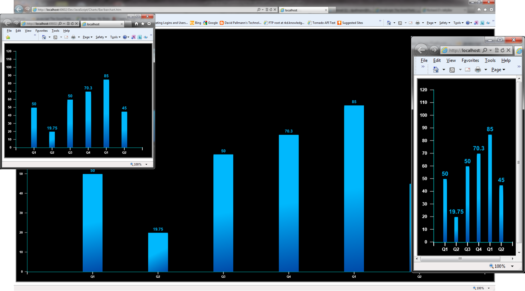Open the RSS feeds icon in the right window
This screenshot has width=525, height=291.
(452, 69)
